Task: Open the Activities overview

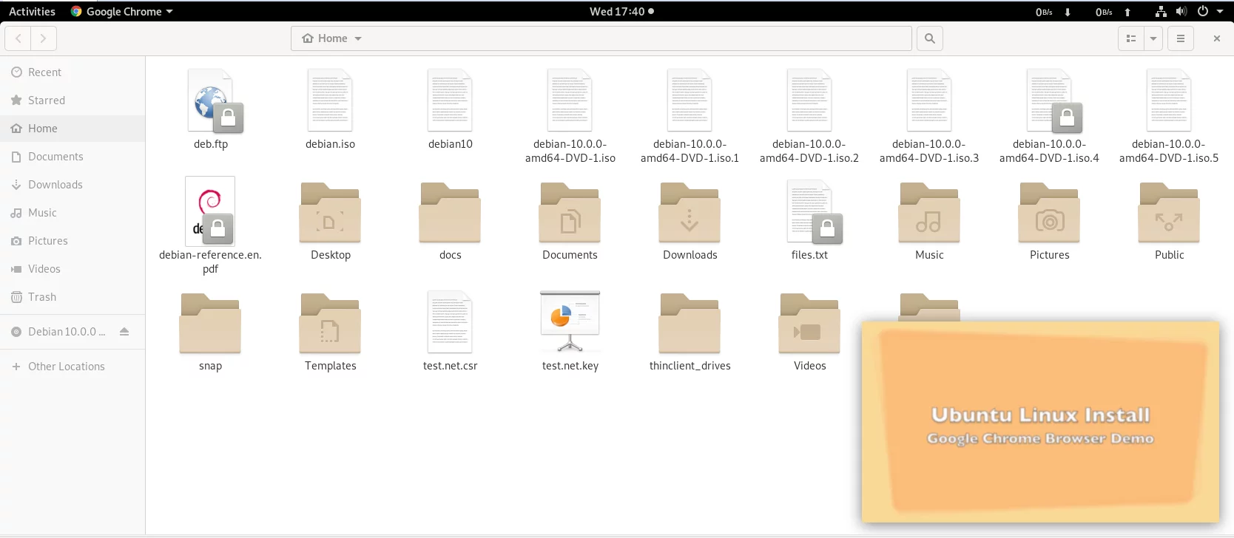Action: click(x=32, y=11)
